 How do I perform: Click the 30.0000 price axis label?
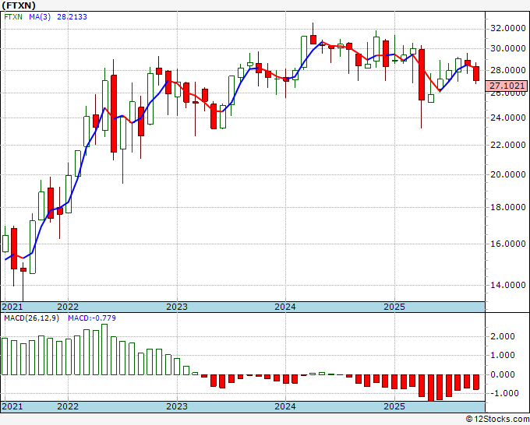pyautogui.click(x=508, y=48)
